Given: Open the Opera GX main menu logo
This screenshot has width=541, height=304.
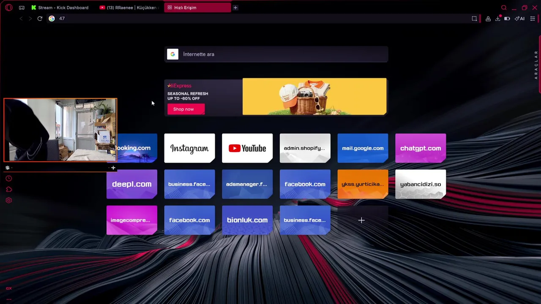Looking at the screenshot, I should click(8, 8).
